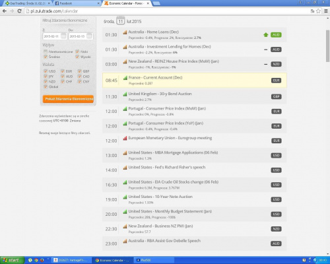Click the green AUD badge on Home Loans row
Viewport: 330px width, 264px height.
click(x=276, y=35)
